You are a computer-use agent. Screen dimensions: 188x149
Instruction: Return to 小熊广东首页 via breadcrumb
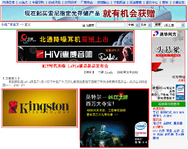pyautogui.click(x=10, y=25)
